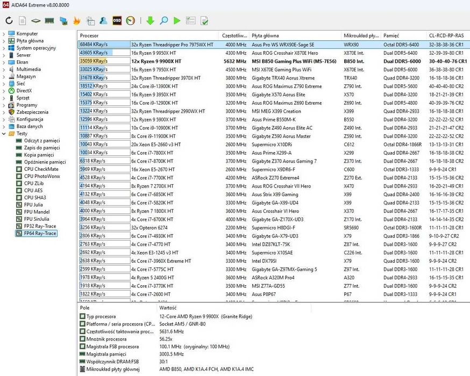Viewport: 470px width, 376px height.
Task: Start the benchmark with green play icon
Action: click(177, 20)
